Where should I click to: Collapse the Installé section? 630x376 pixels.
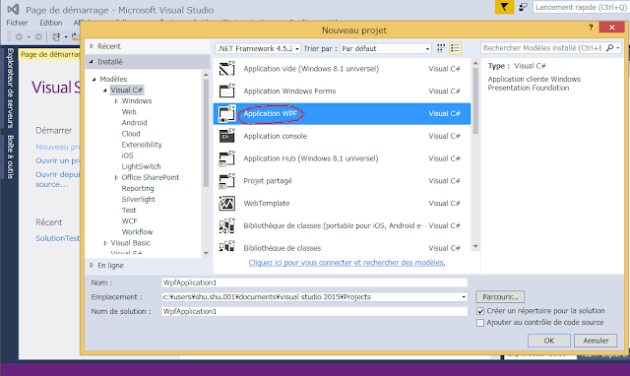(x=92, y=61)
